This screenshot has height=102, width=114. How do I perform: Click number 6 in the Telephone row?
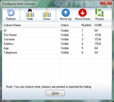point(82,53)
